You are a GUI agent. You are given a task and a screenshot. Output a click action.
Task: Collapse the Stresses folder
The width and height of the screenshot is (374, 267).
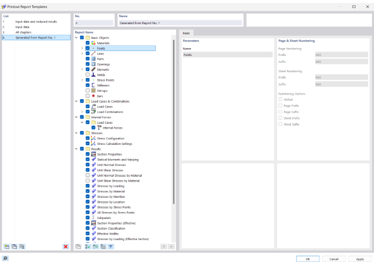tap(76, 133)
